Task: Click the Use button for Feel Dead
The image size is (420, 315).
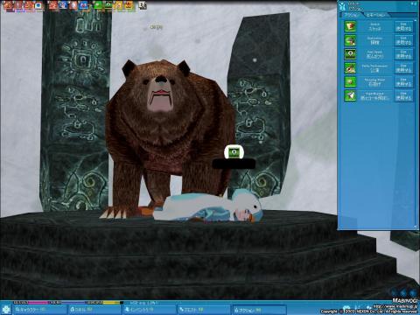Action: point(403,54)
